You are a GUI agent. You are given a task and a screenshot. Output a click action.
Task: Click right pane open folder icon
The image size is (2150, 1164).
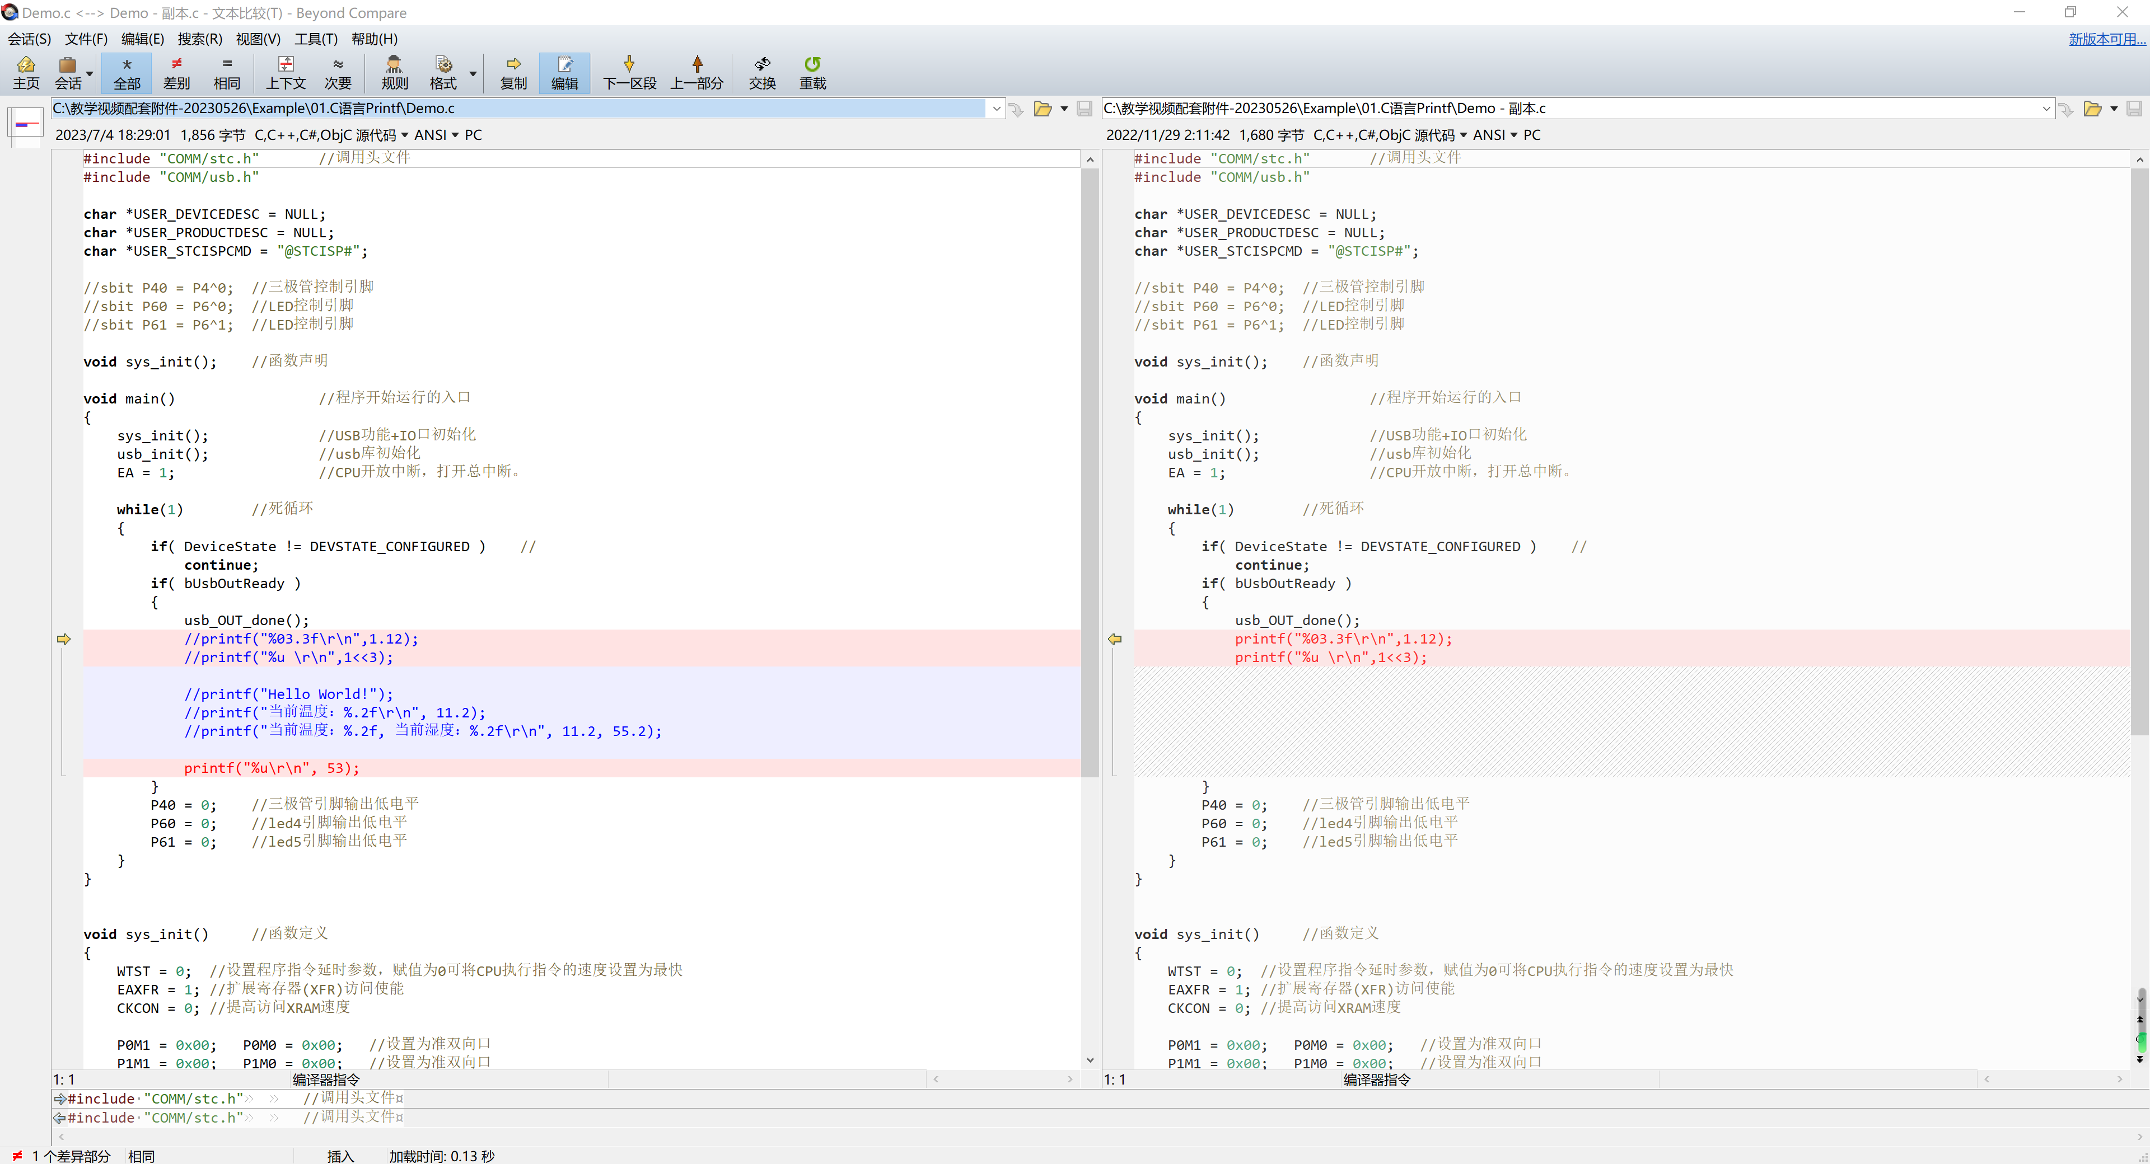coord(2092,109)
